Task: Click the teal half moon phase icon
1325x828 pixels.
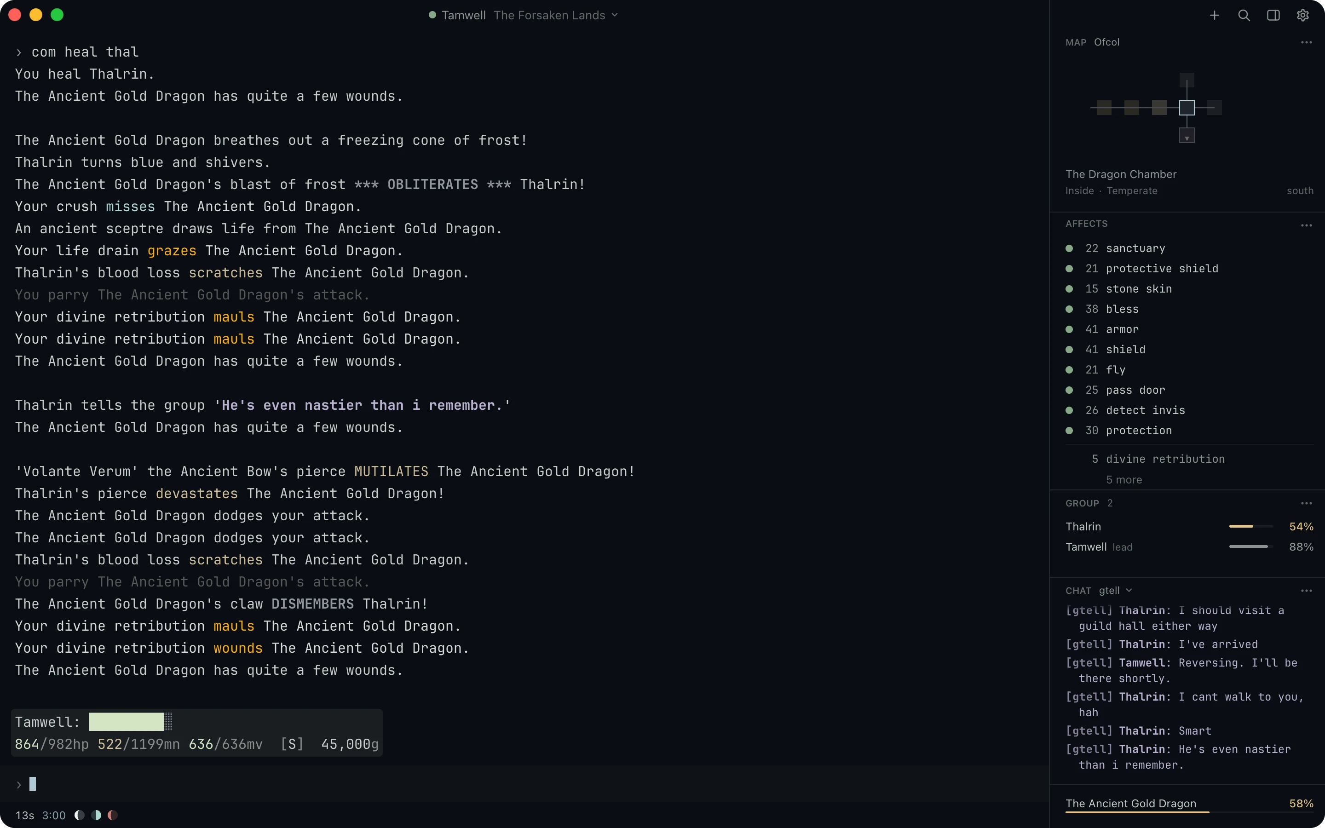Action: [x=96, y=815]
